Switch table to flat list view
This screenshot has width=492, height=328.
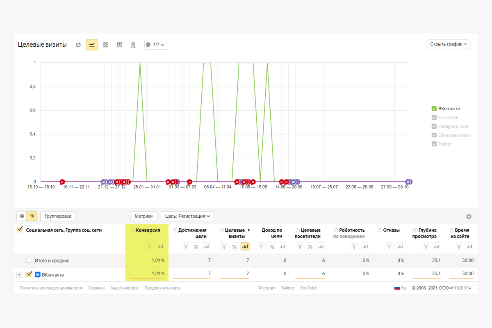(x=22, y=216)
